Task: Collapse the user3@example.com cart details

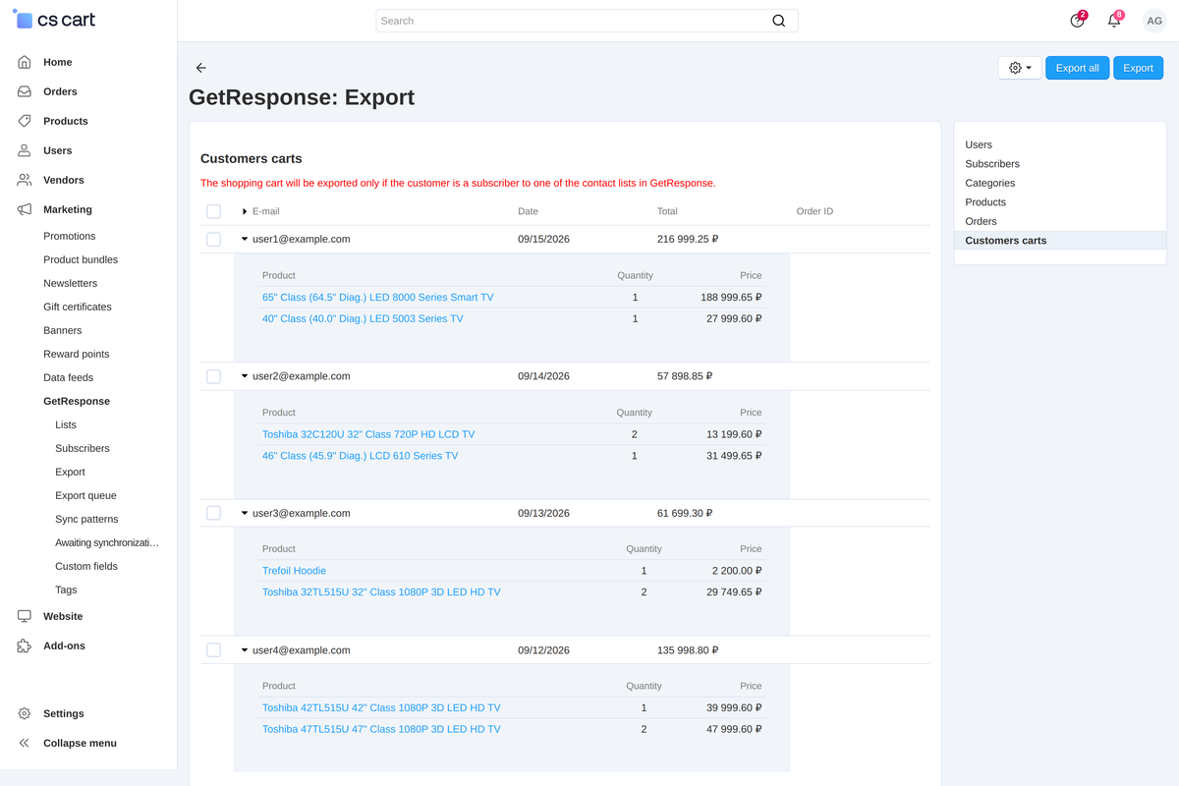Action: coord(245,513)
